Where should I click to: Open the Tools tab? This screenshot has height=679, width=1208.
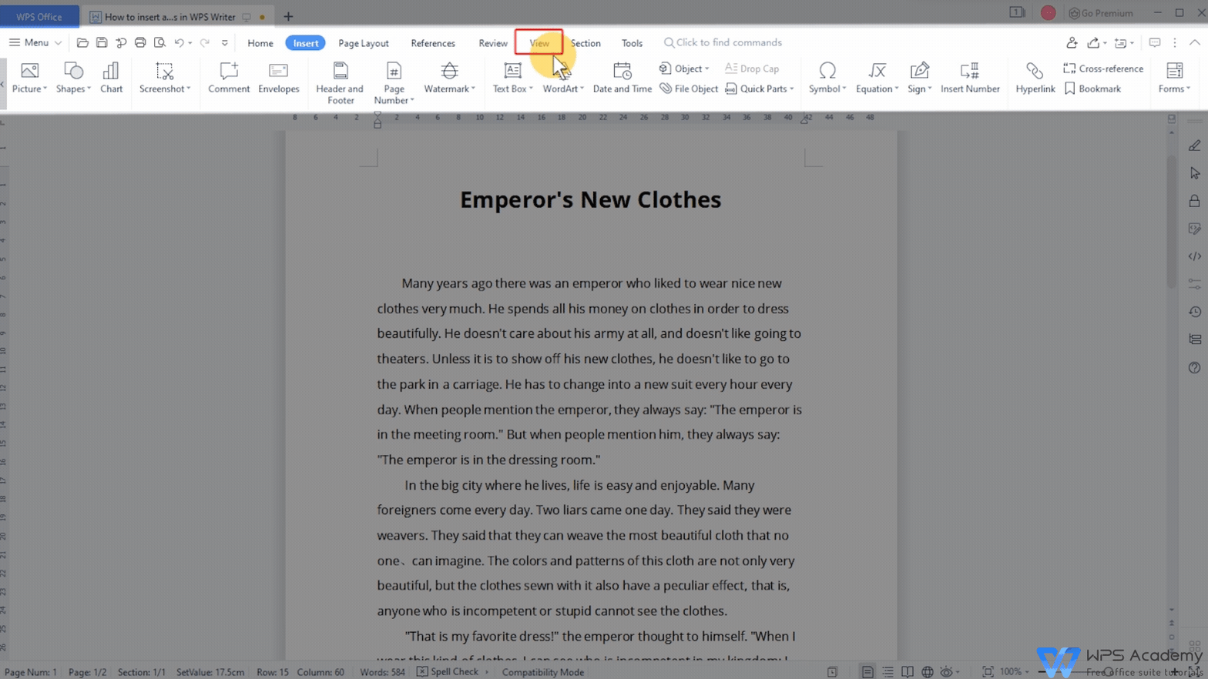coord(632,43)
